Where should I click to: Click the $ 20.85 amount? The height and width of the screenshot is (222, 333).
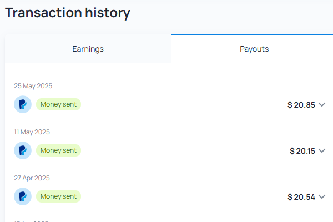click(301, 105)
